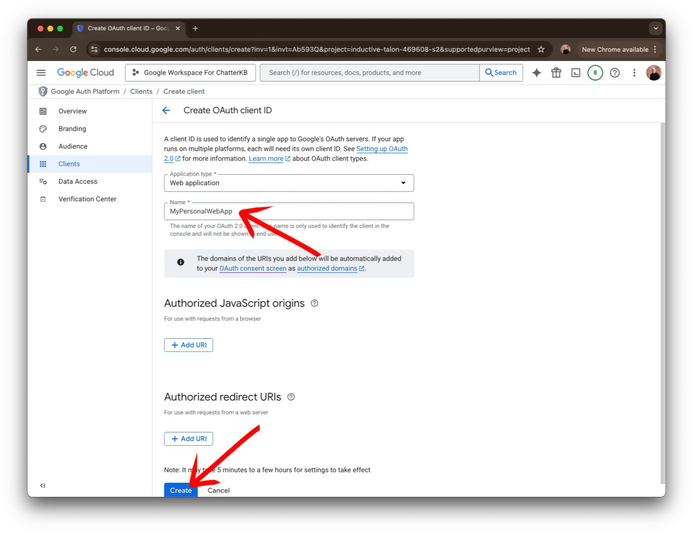Close the Create OAuth client ID tab
The height and width of the screenshot is (533, 693).
point(178,28)
